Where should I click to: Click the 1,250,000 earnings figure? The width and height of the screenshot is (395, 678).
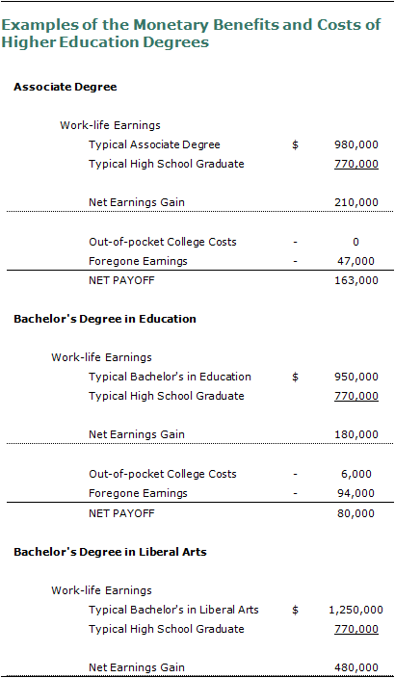(356, 610)
